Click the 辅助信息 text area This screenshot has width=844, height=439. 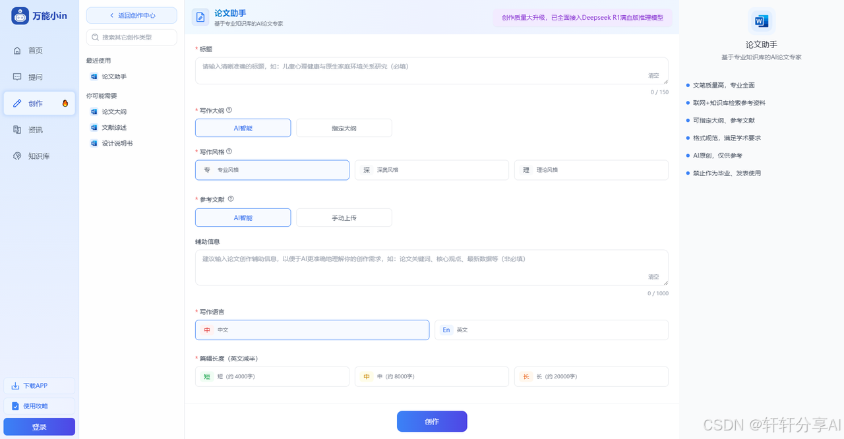(x=432, y=268)
